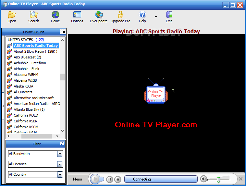Click station icon beside All Quartets
This screenshot has height=186, width=246.
tap(9, 92)
